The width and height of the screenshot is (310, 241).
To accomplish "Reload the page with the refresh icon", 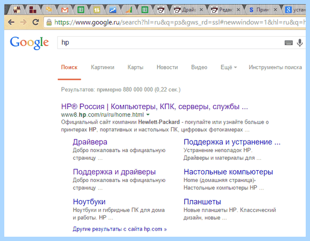I will point(36,22).
